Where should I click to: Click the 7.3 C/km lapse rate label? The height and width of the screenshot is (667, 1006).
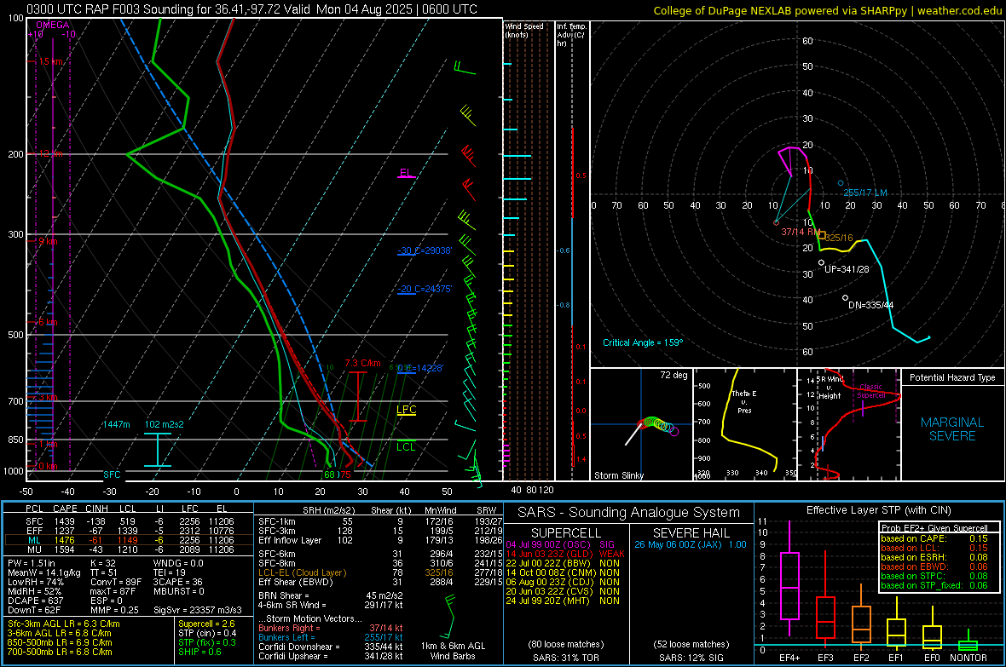(x=362, y=363)
